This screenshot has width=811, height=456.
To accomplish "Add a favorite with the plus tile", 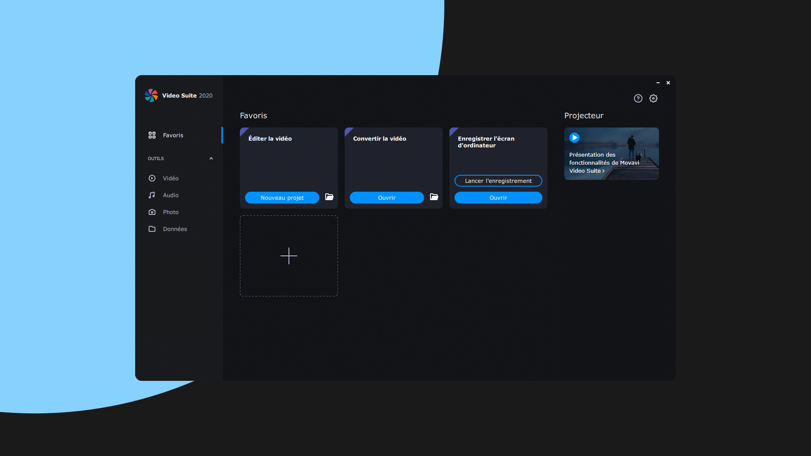I will click(x=289, y=256).
